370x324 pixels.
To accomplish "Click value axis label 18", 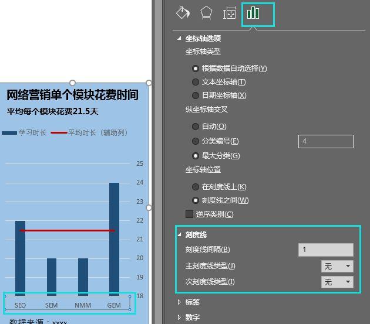I will click(x=140, y=296).
